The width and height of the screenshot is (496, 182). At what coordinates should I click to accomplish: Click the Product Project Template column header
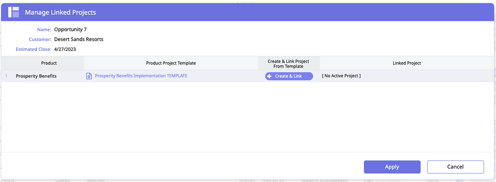click(171, 63)
